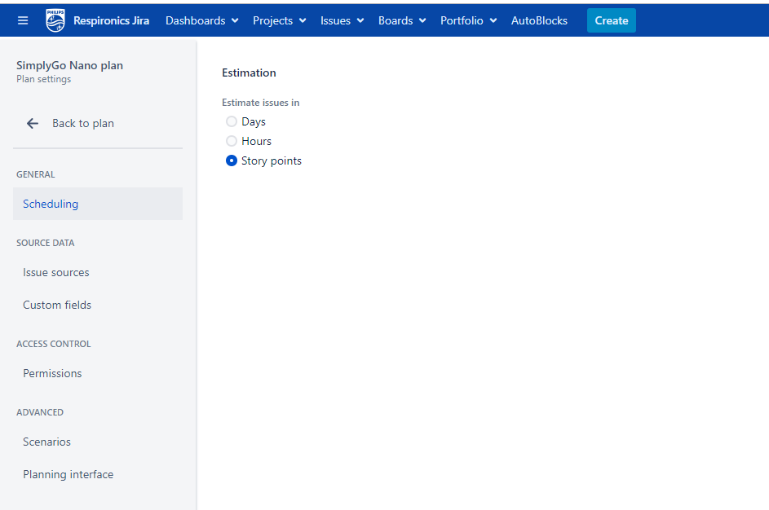Expand the Issues dropdown menu

(343, 20)
